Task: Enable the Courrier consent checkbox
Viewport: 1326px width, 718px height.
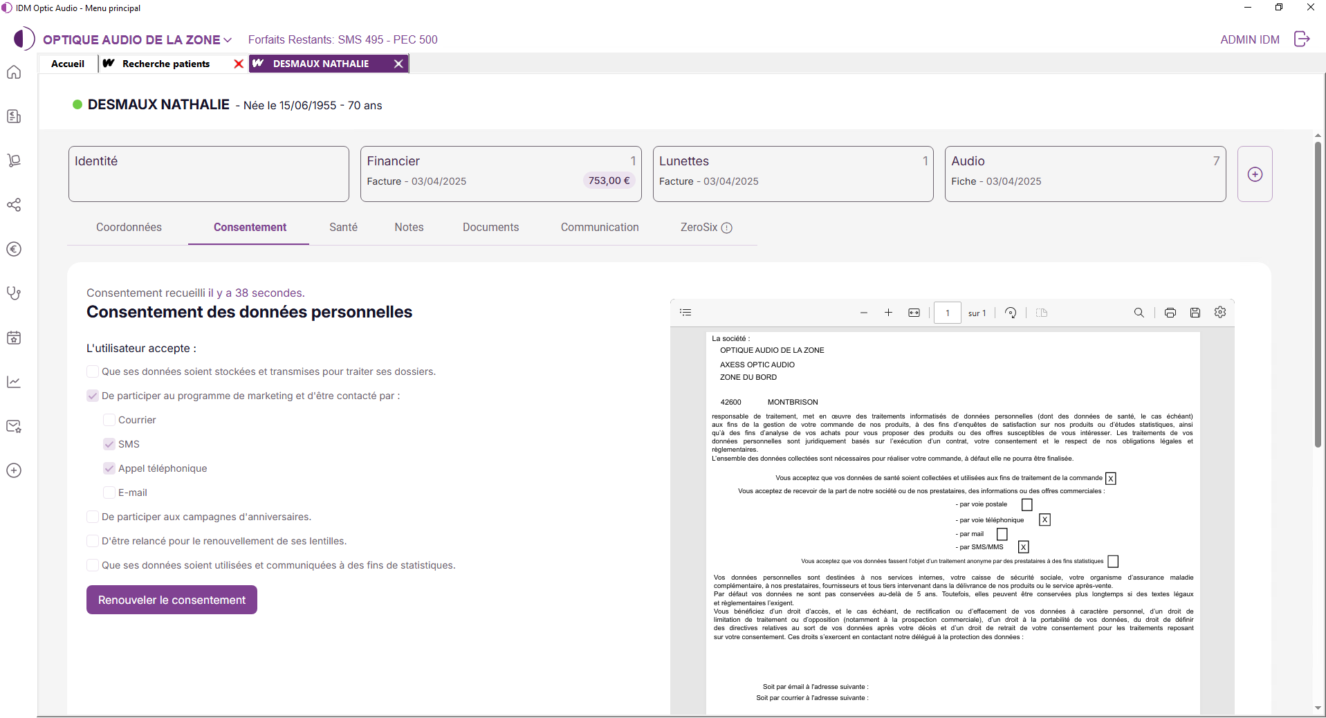Action: [x=109, y=420]
